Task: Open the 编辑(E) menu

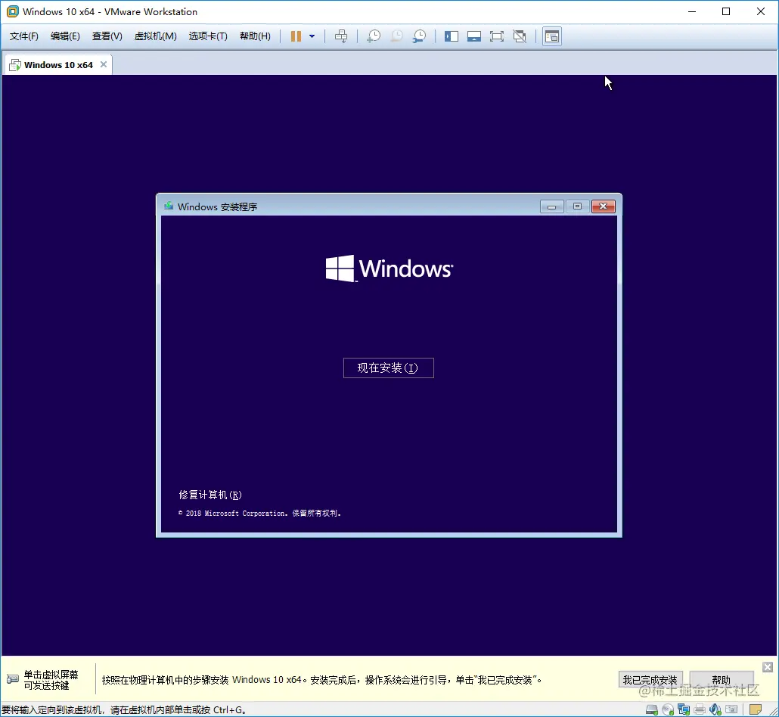Action: 65,36
